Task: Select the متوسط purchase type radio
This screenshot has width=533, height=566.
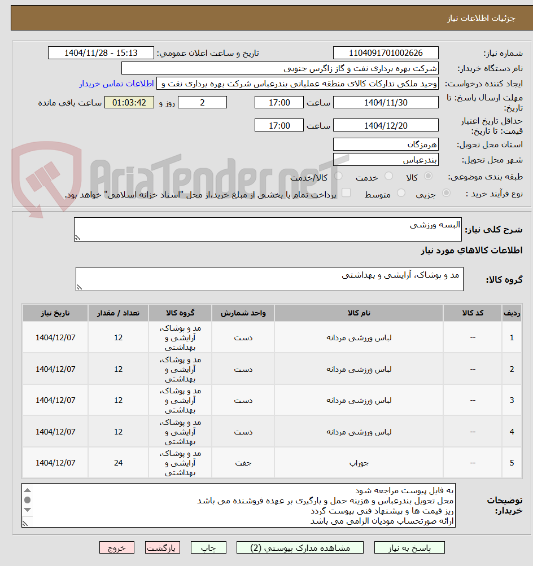Action: [x=401, y=193]
